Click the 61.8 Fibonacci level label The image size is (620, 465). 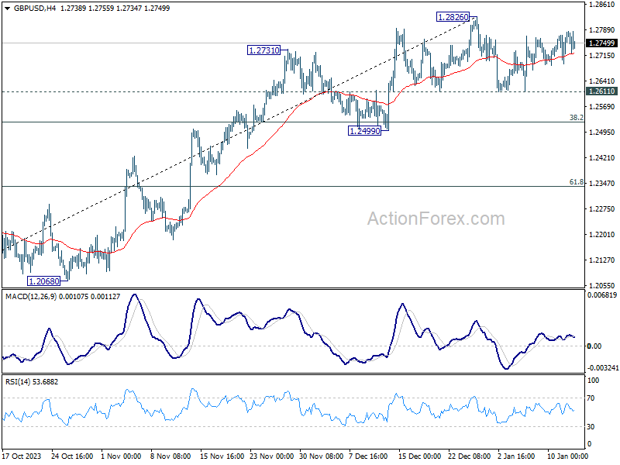tap(576, 182)
